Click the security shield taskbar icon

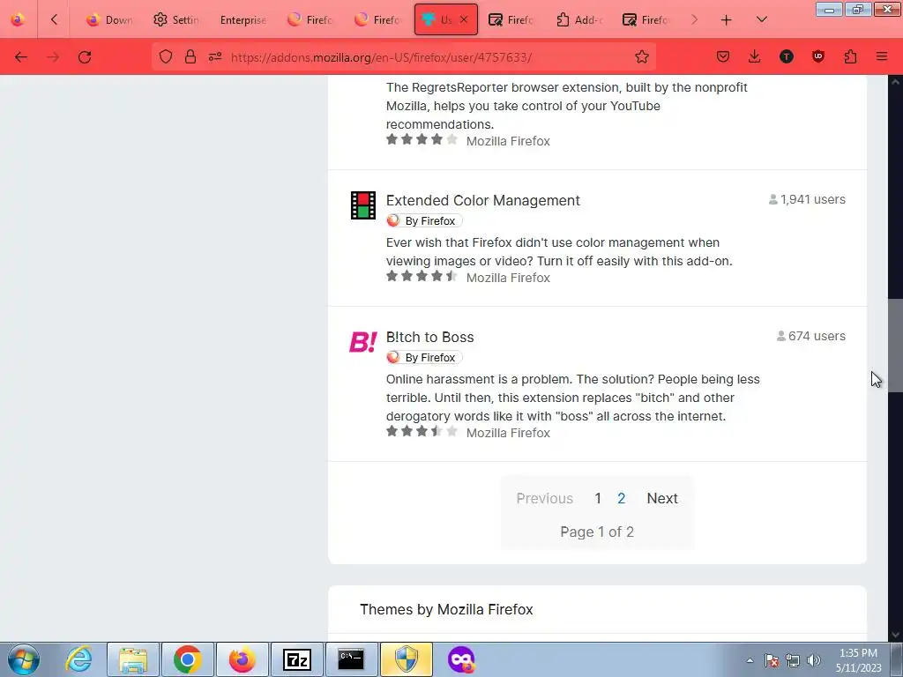coord(406,659)
